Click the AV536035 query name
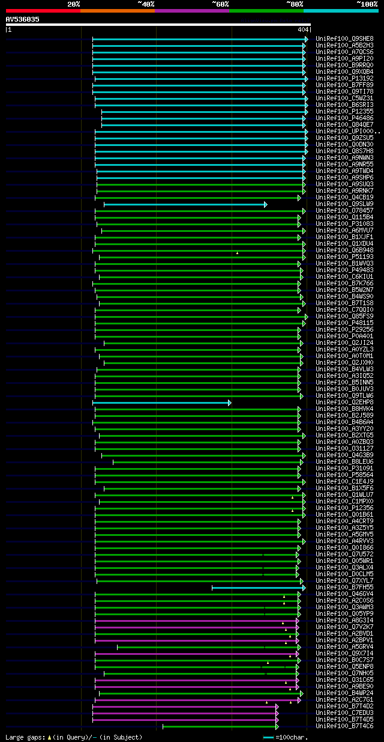Image resolution: width=384 pixels, height=742 pixels. 23,19
